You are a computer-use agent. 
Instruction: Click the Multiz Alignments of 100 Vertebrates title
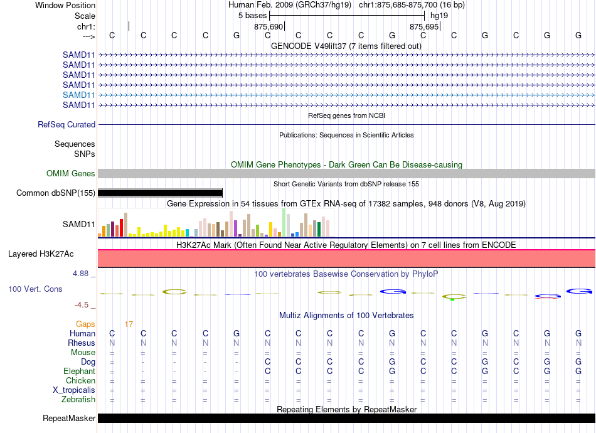tap(346, 315)
